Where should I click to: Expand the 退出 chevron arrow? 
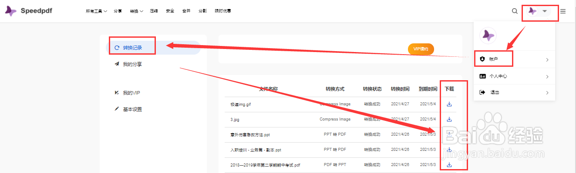pyautogui.click(x=547, y=92)
